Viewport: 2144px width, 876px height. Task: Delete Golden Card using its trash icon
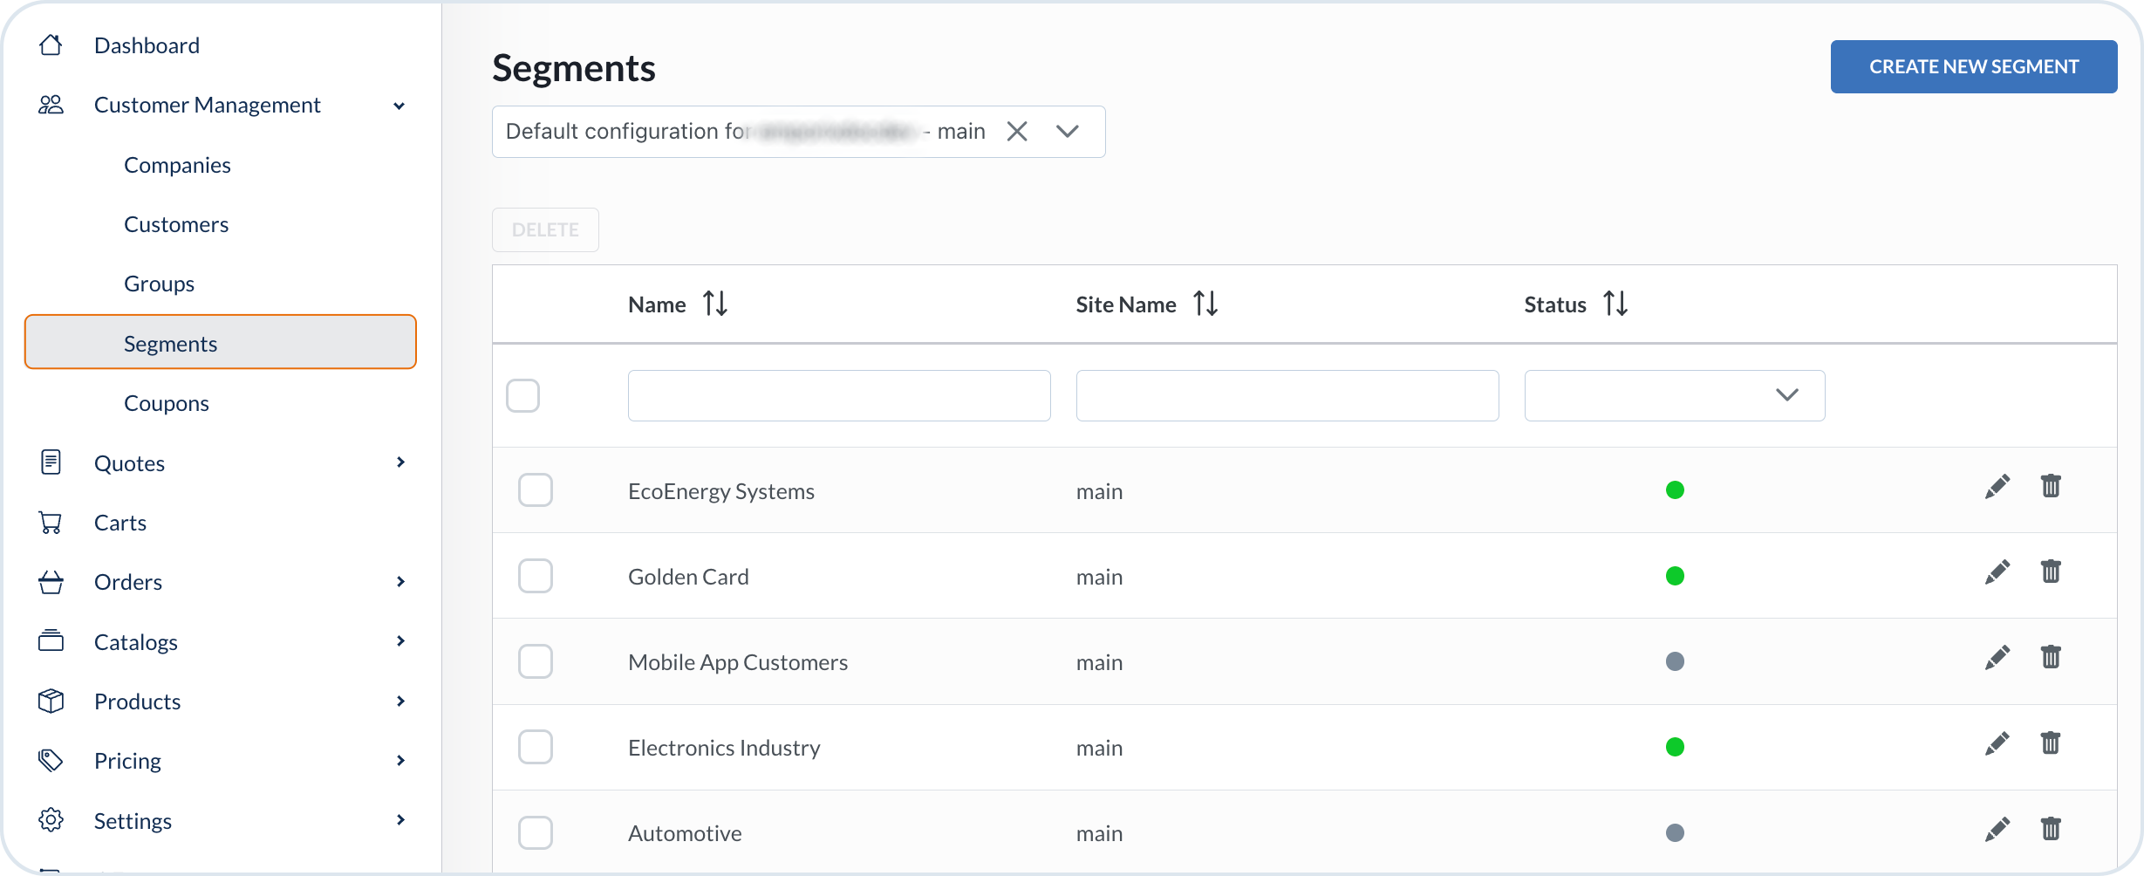(x=2050, y=571)
